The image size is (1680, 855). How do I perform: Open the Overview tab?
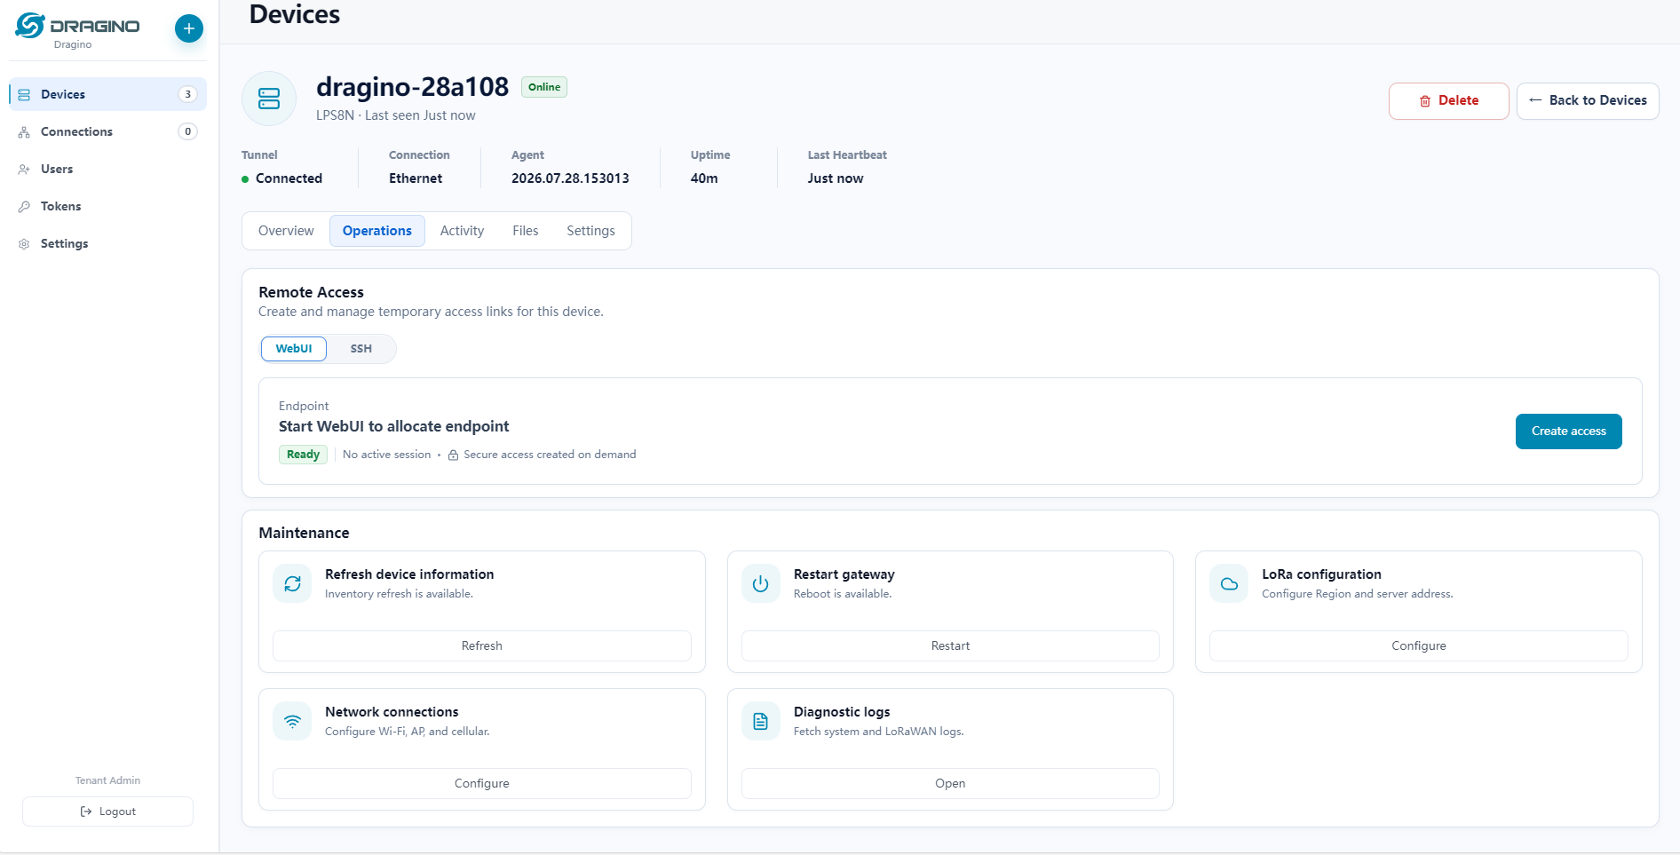(x=286, y=231)
